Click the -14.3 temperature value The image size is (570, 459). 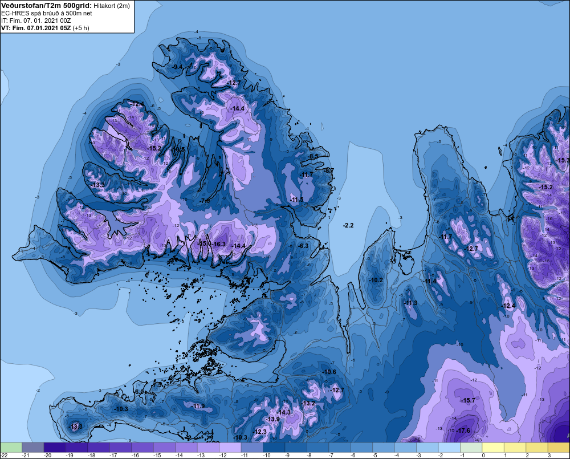click(283, 412)
